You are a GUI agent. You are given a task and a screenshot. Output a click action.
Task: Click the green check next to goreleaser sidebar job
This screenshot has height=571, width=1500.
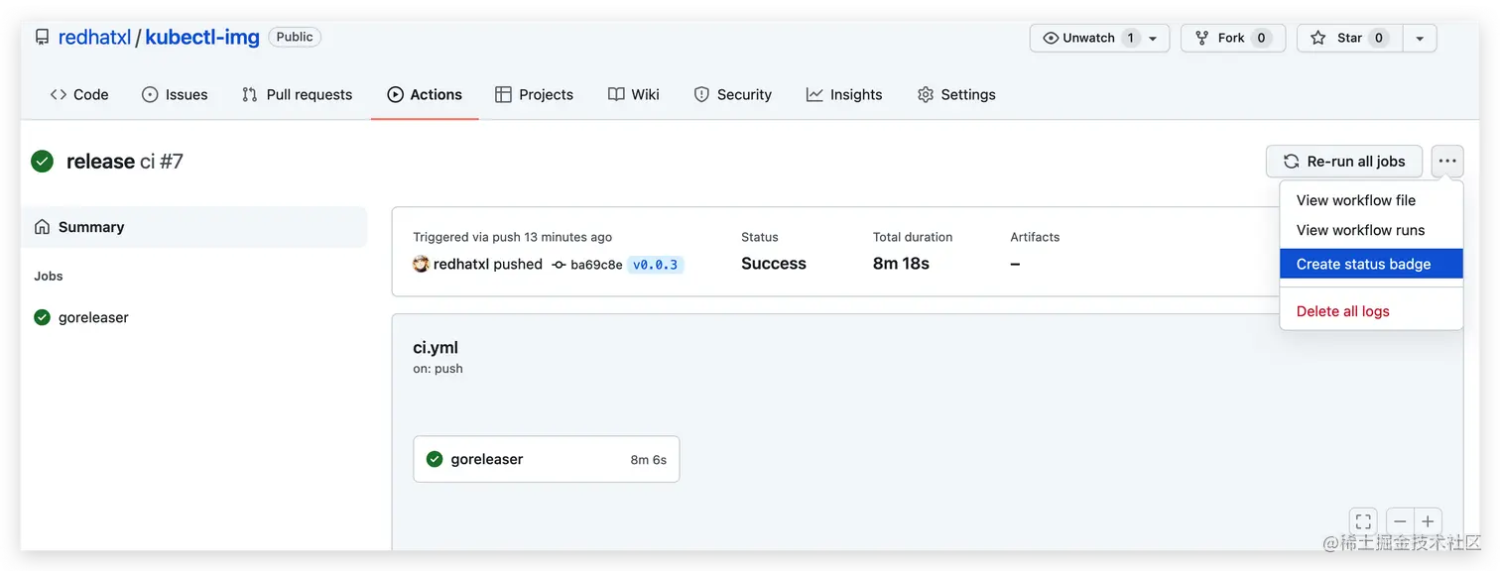click(42, 317)
